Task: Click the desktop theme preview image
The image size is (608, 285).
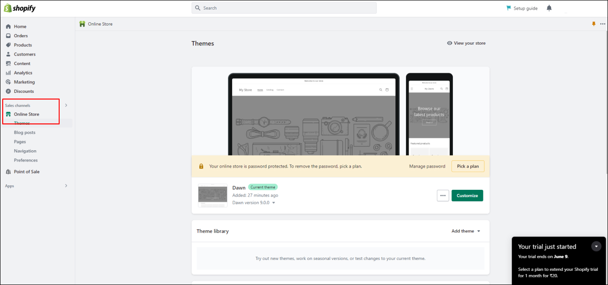Action: (314, 114)
